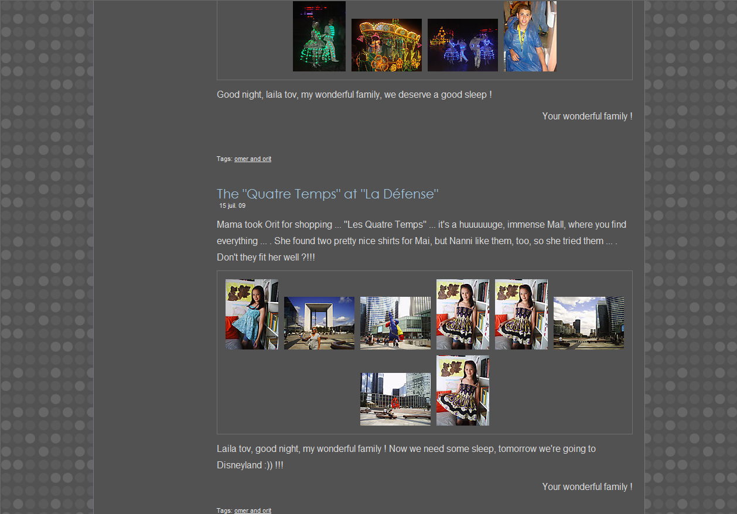This screenshot has width=737, height=514.
Task: Open the illuminated yellow parade float photo
Action: [386, 45]
